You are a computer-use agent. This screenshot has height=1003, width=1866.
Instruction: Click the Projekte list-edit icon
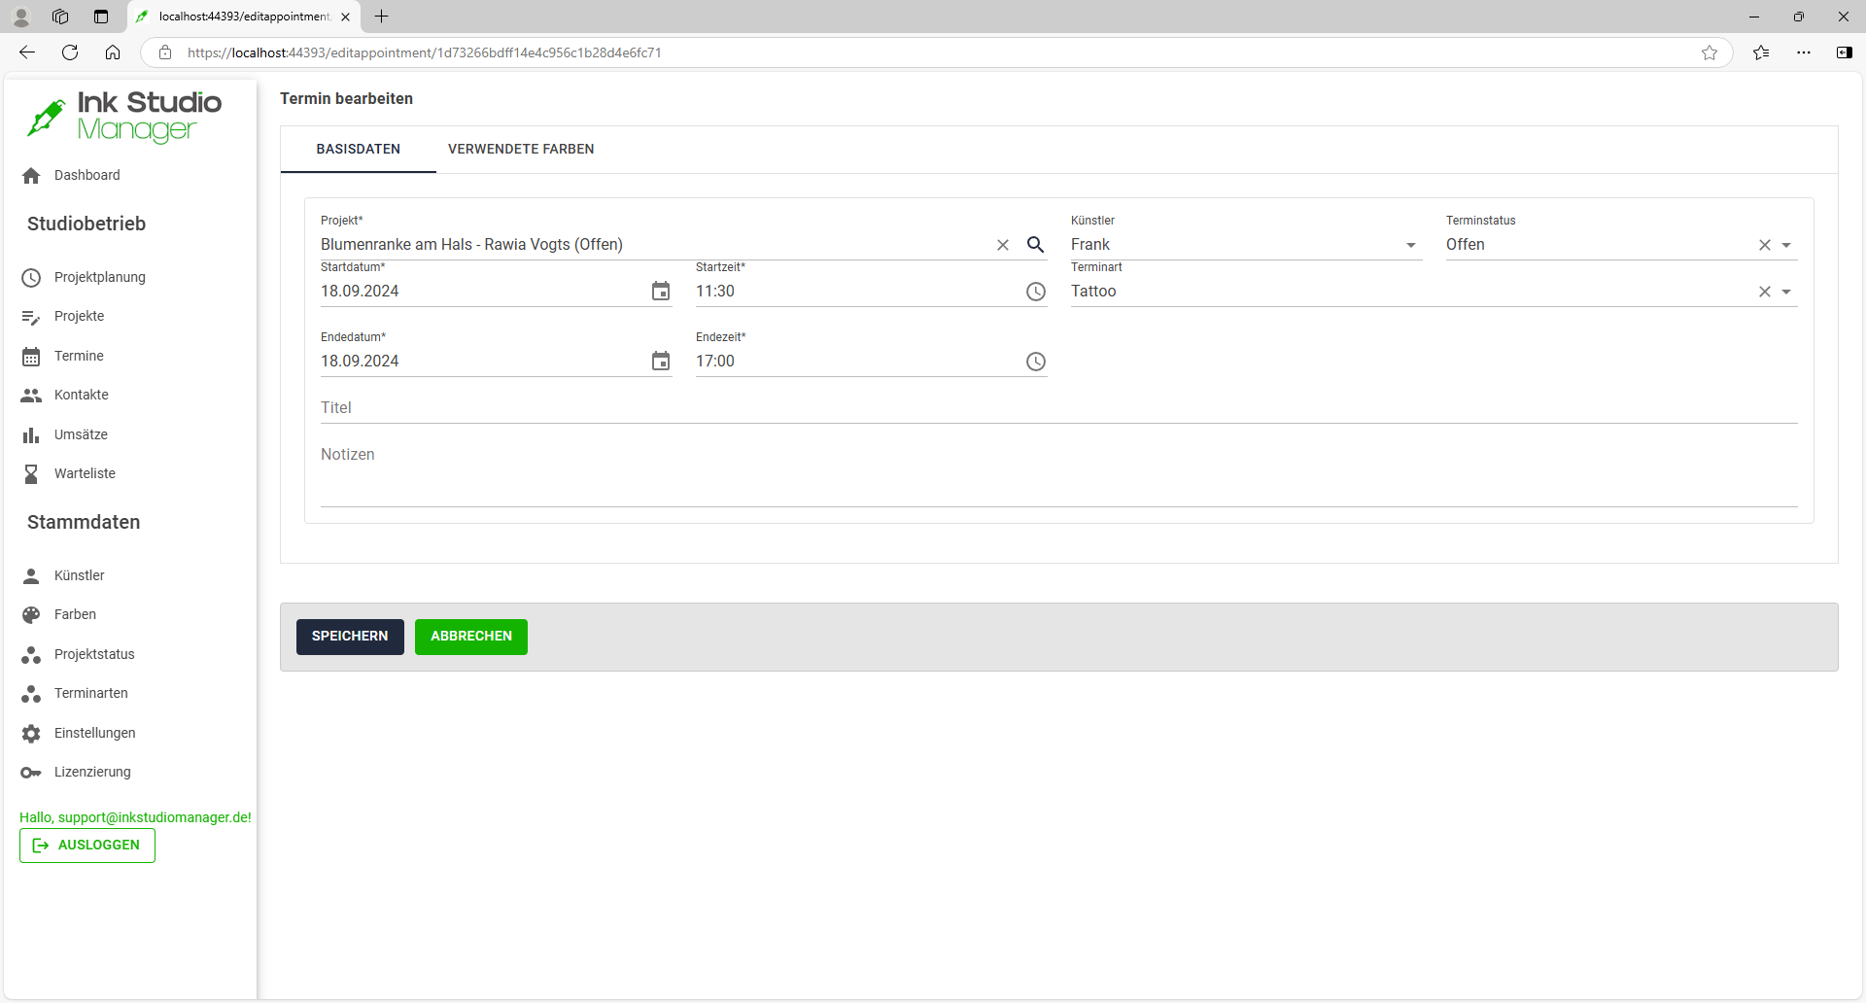pyautogui.click(x=31, y=317)
